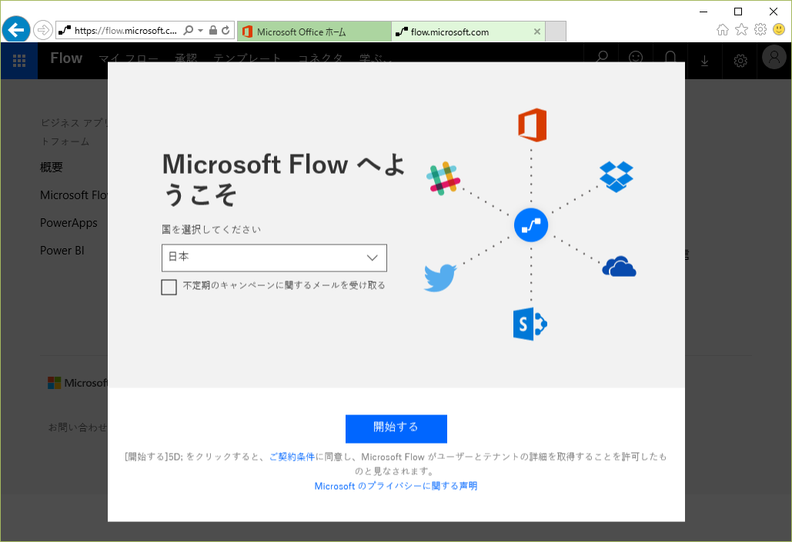Expand the address bar autocomplete dropdown arrow
This screenshot has width=792, height=542.
pyautogui.click(x=201, y=30)
